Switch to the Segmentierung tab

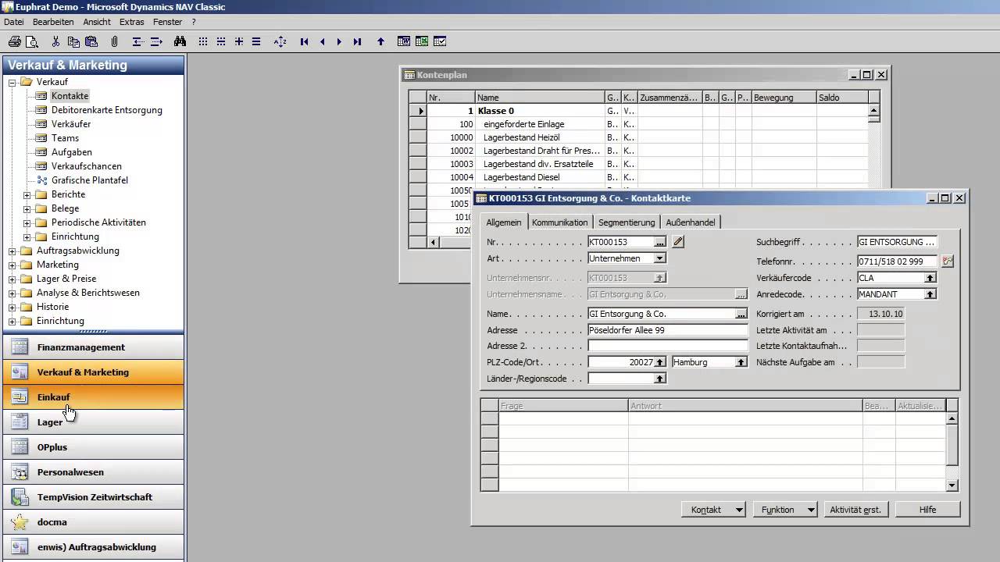pyautogui.click(x=627, y=222)
